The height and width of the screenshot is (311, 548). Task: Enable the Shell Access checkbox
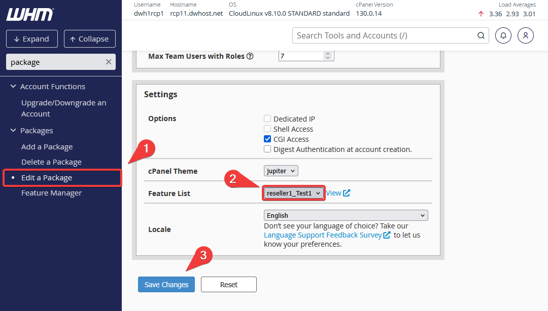tap(267, 129)
